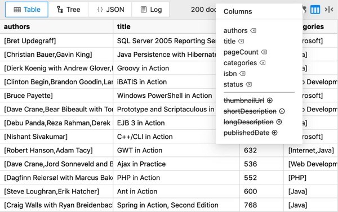This screenshot has width=338, height=212.
Task: Add publishedDate column with its plus icon
Action: click(x=275, y=133)
